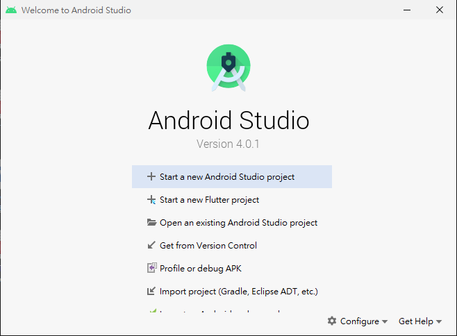Click the plus icon beside new Android Studio project

[x=151, y=176]
